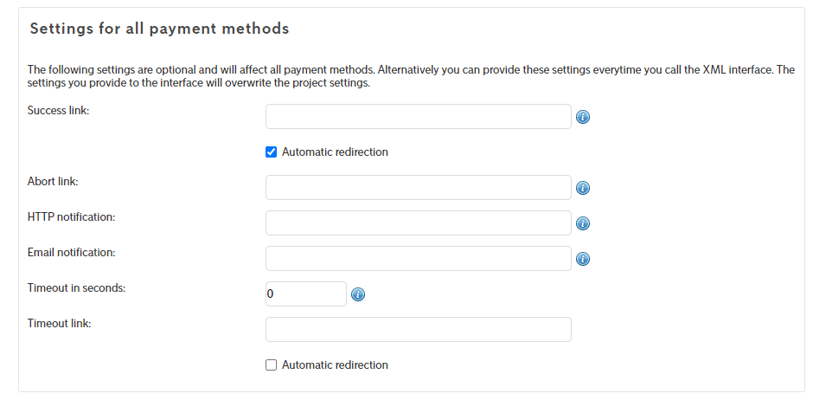Select the "HTTP notification:" label

coord(72,217)
